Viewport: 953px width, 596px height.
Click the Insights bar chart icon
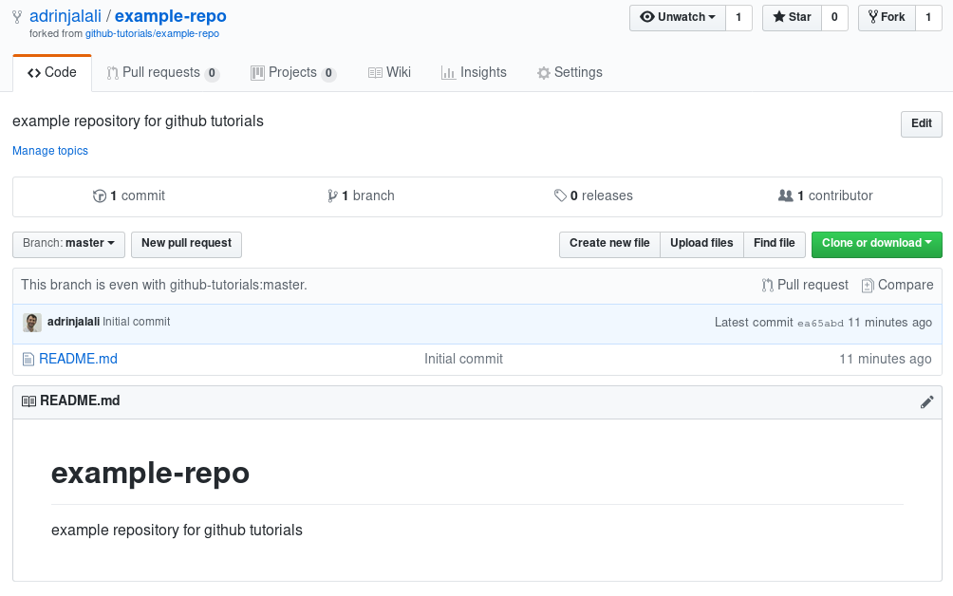(x=449, y=73)
